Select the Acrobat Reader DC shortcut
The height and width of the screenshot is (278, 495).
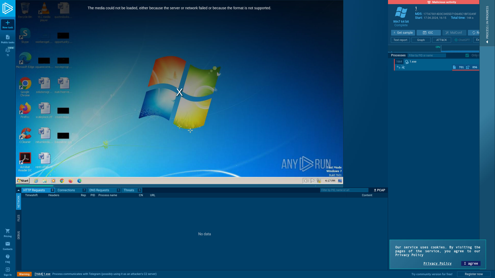pyautogui.click(x=25, y=162)
